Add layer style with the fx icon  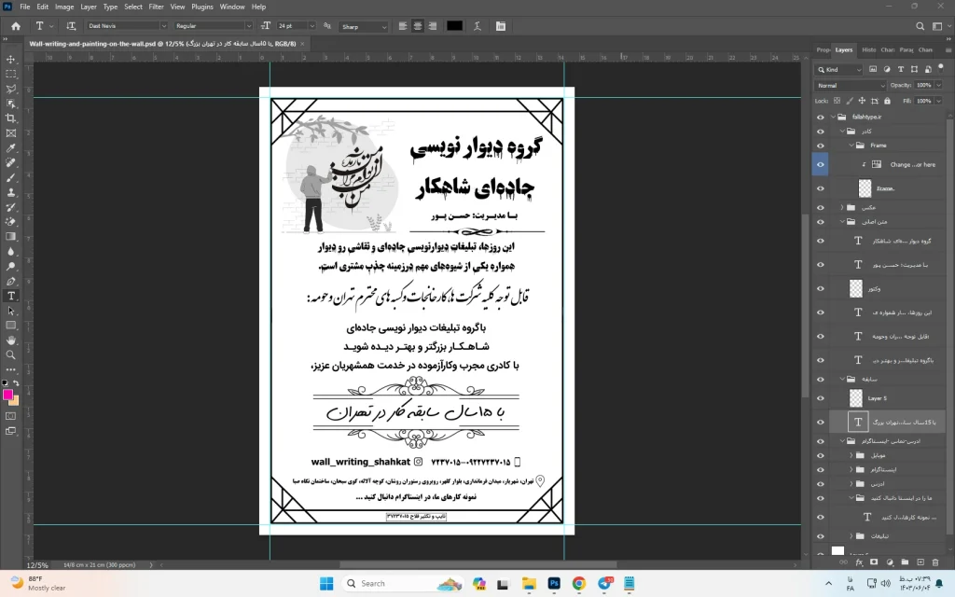coord(859,562)
